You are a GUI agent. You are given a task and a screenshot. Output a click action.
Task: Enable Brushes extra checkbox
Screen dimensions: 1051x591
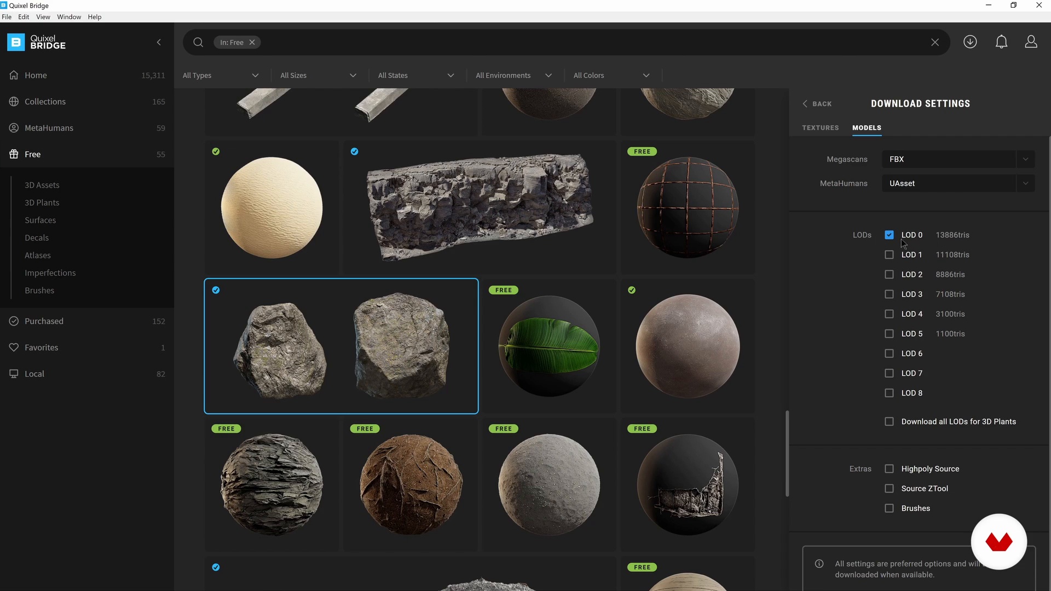coord(889,508)
